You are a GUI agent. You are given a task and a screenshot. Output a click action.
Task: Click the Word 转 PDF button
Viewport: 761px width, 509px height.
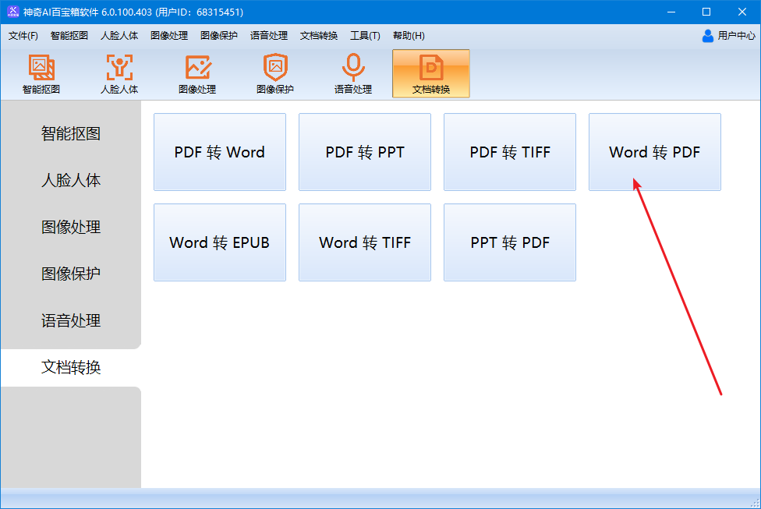655,152
